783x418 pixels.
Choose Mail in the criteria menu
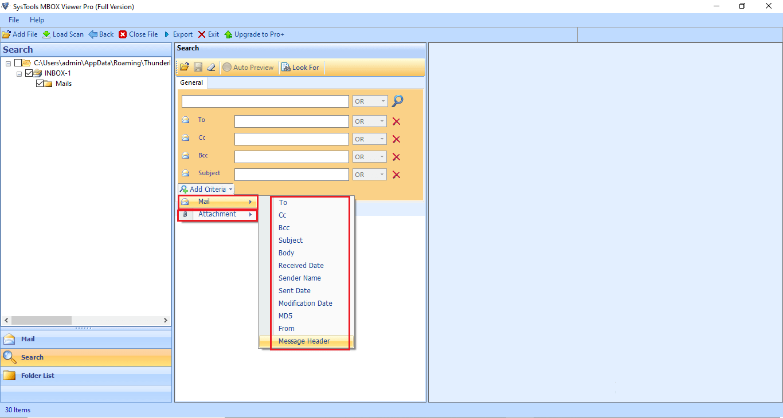218,202
